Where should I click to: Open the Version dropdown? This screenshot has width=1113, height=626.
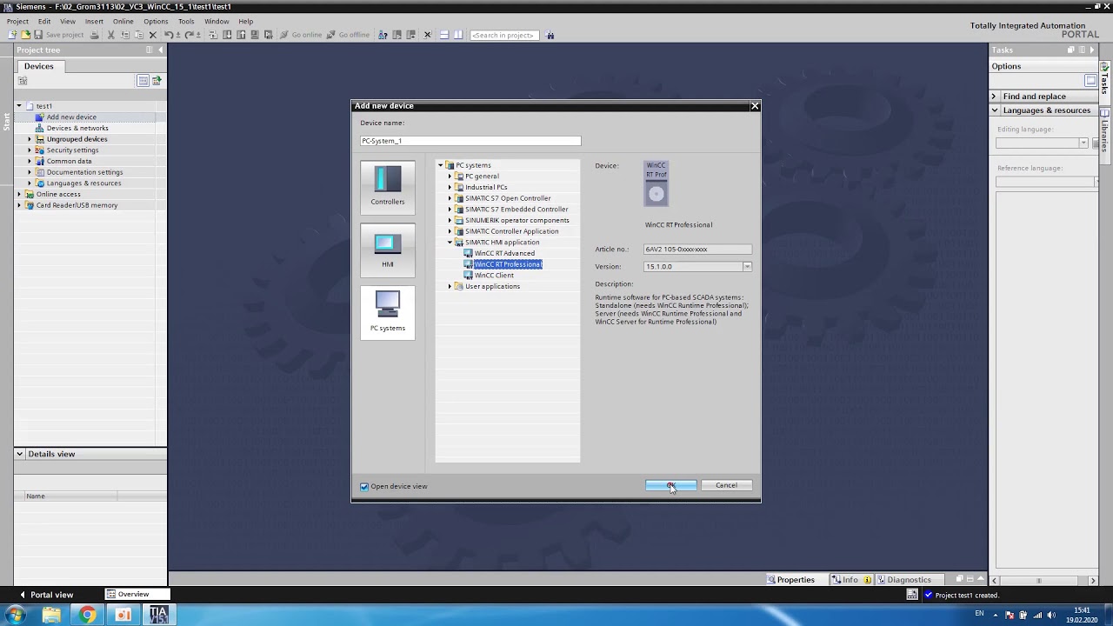point(747,267)
